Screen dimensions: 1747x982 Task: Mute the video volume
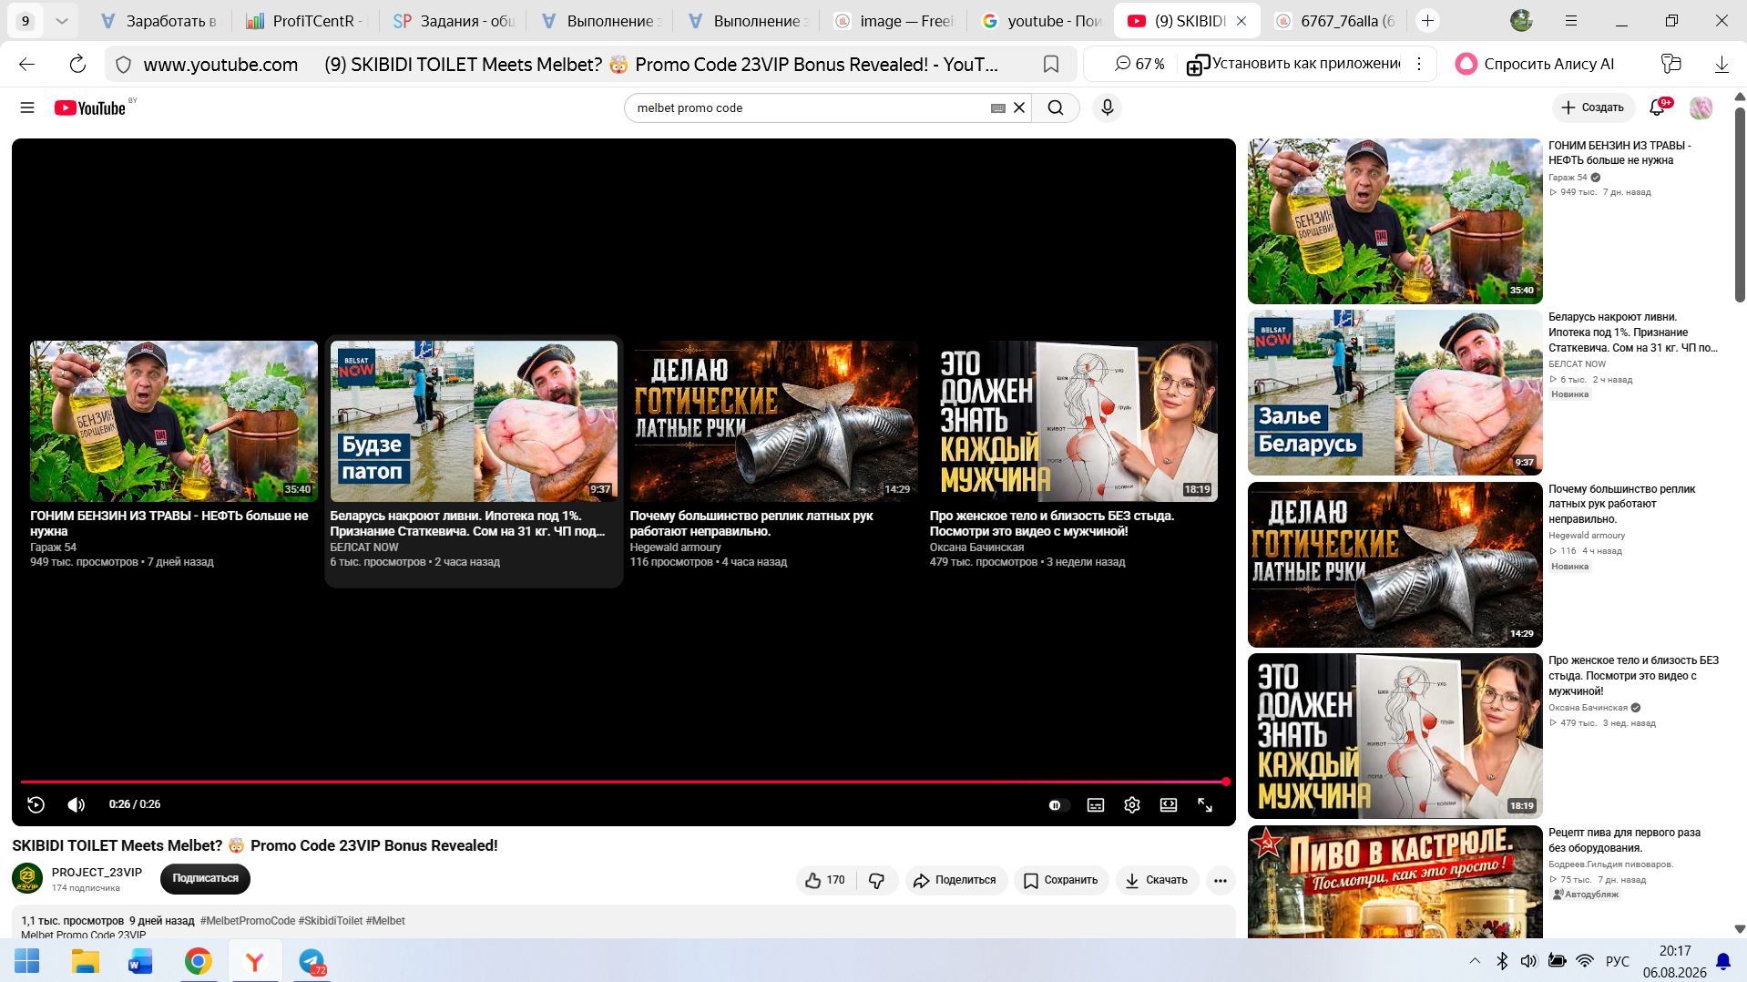point(77,804)
